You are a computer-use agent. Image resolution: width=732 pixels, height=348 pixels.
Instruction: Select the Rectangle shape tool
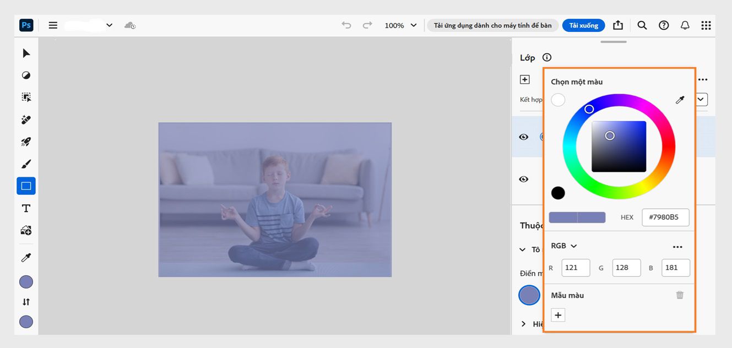coord(26,186)
